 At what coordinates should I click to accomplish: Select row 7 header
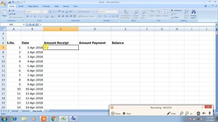pyautogui.click(x=3, y=47)
